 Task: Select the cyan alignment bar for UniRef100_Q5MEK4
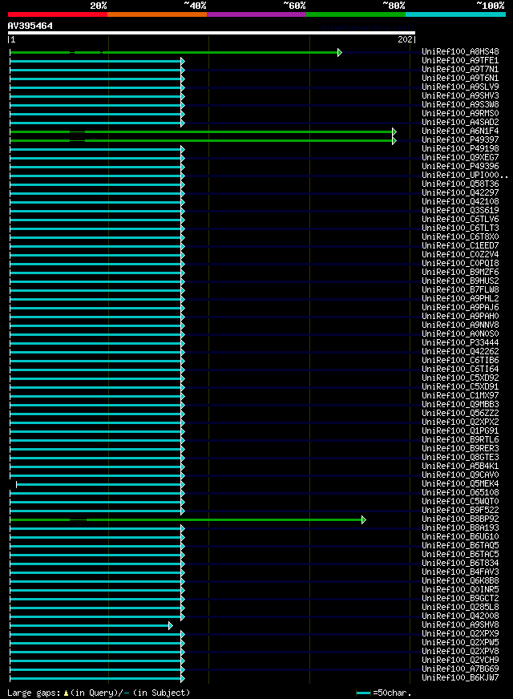pos(99,485)
